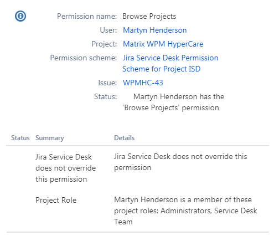The image size is (274, 236).
Task: Click the blue info icon
Action: click(x=20, y=16)
